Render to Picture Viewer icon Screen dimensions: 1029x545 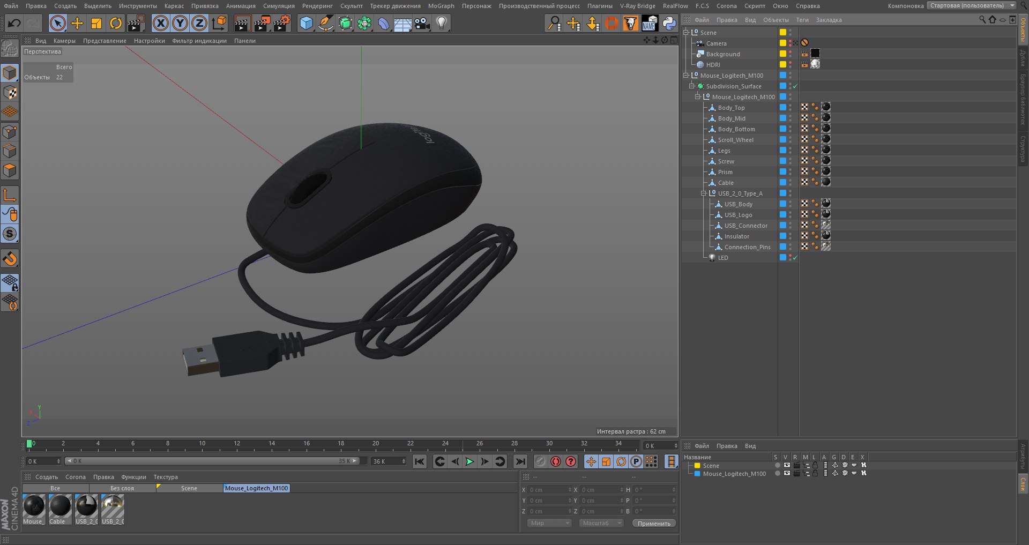pos(262,23)
